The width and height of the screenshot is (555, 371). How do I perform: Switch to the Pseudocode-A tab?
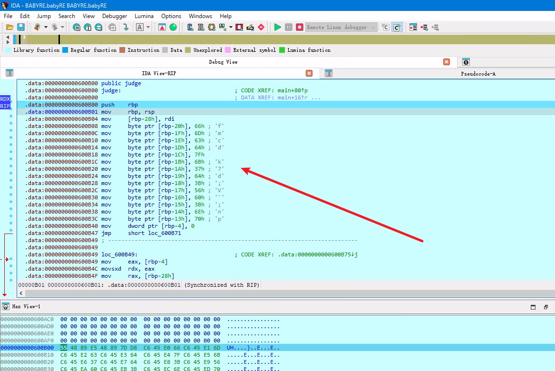pyautogui.click(x=478, y=74)
